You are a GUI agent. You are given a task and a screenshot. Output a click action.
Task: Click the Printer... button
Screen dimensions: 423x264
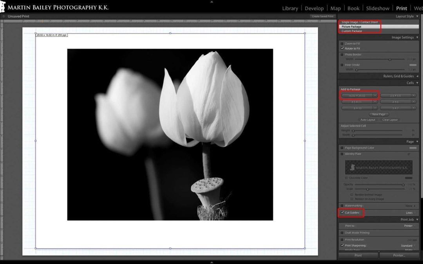pos(399,255)
